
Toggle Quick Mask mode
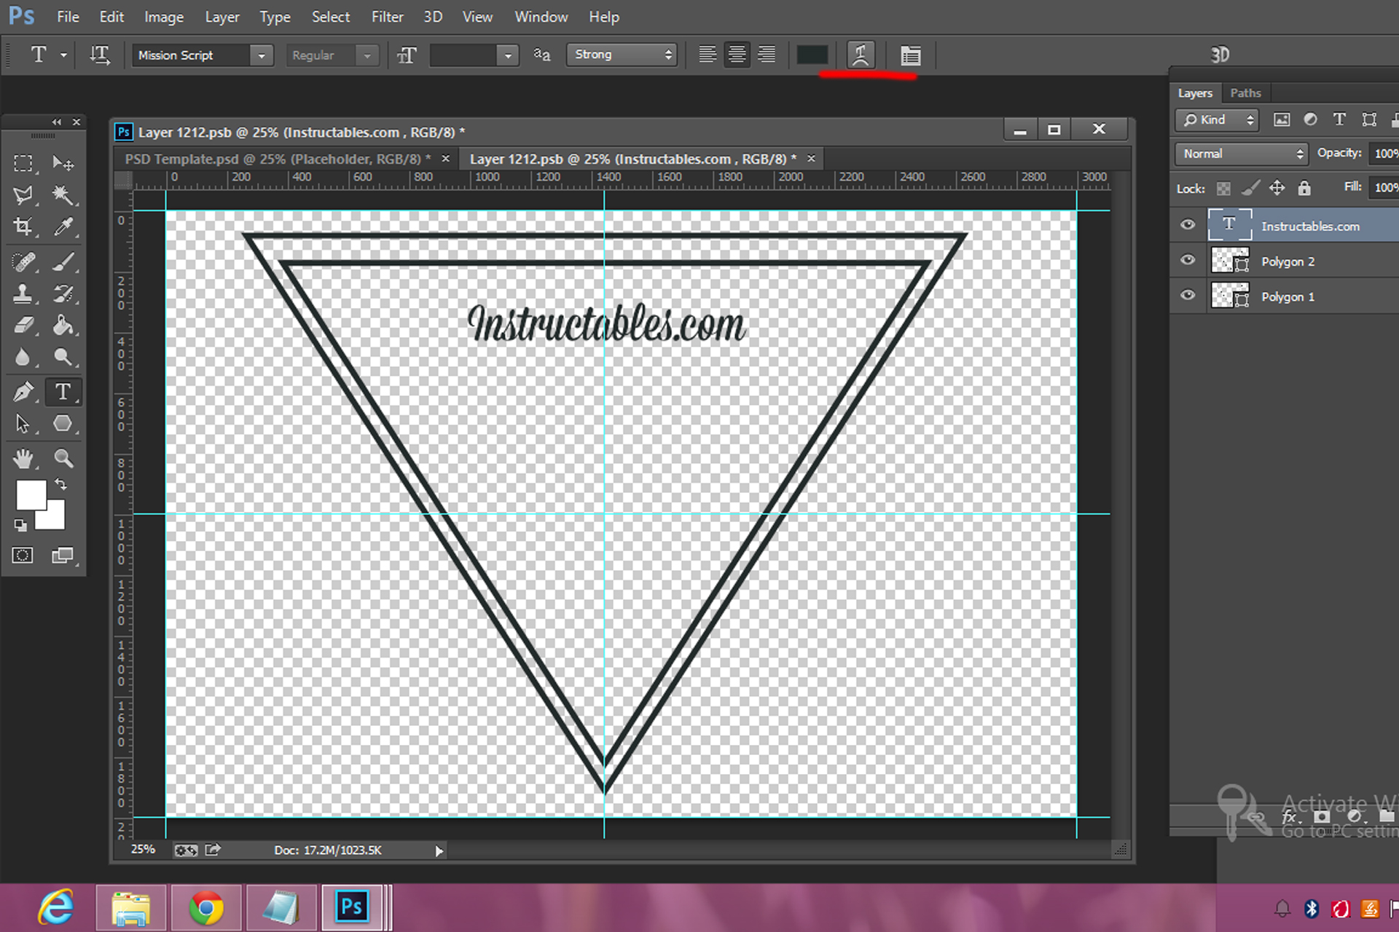[x=23, y=556]
